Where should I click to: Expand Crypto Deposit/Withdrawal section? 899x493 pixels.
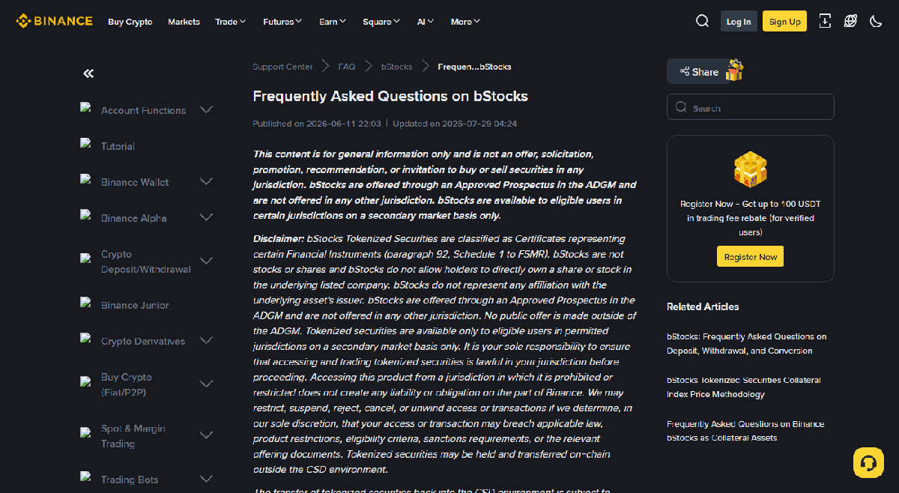pyautogui.click(x=207, y=261)
